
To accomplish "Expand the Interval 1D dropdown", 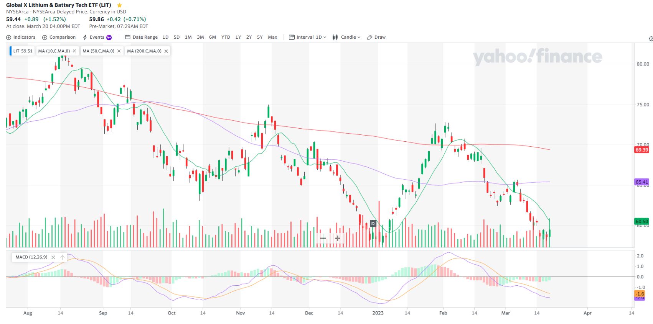I will [307, 37].
